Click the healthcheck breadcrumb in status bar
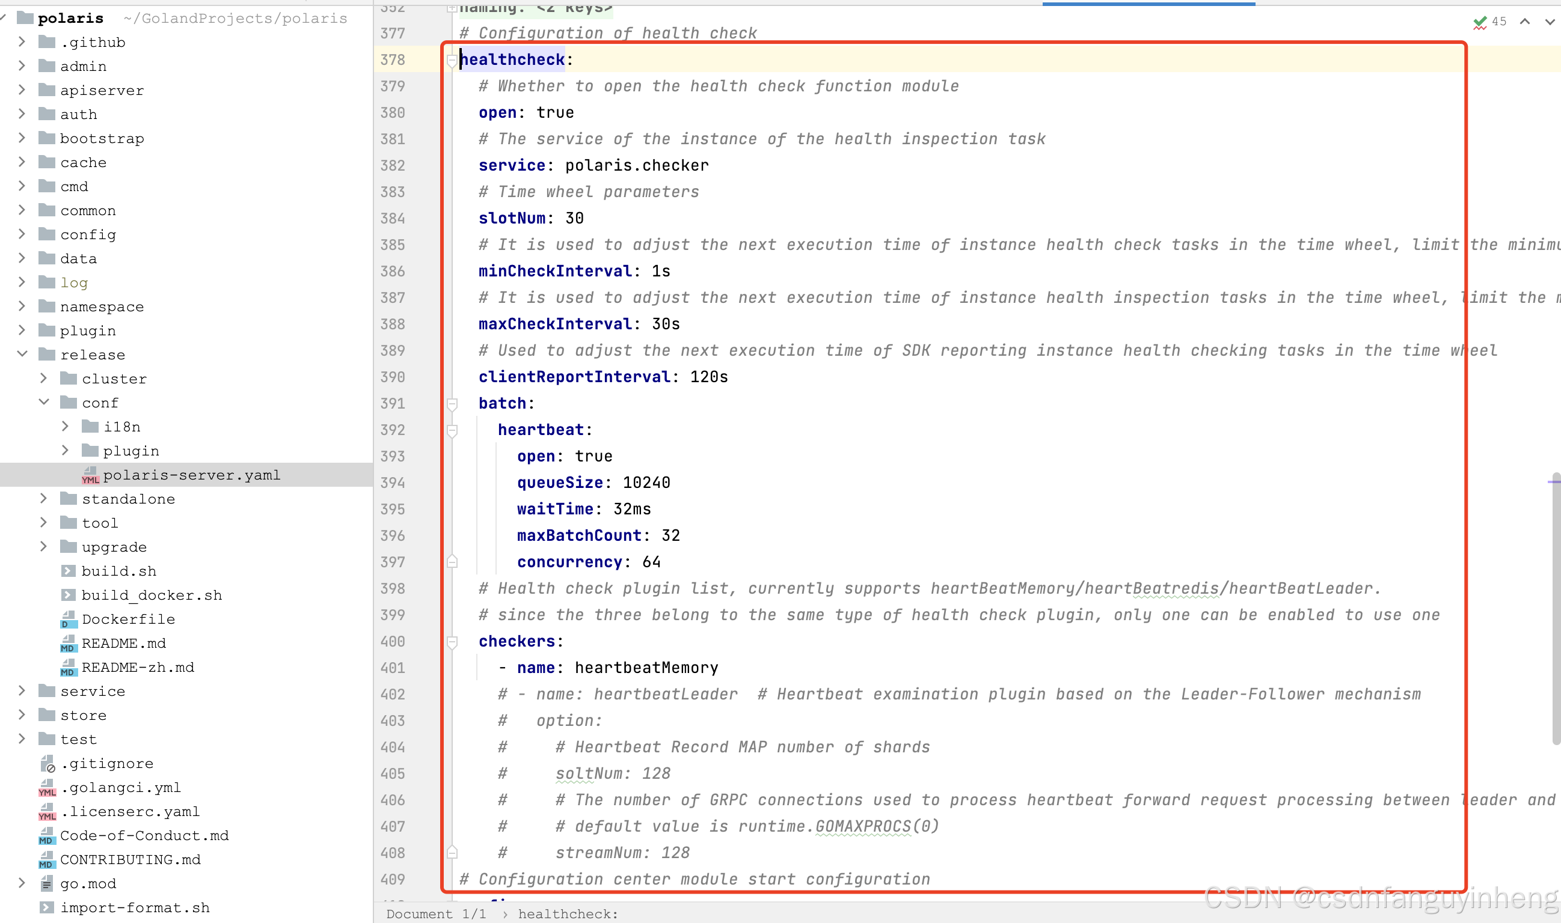 568,913
